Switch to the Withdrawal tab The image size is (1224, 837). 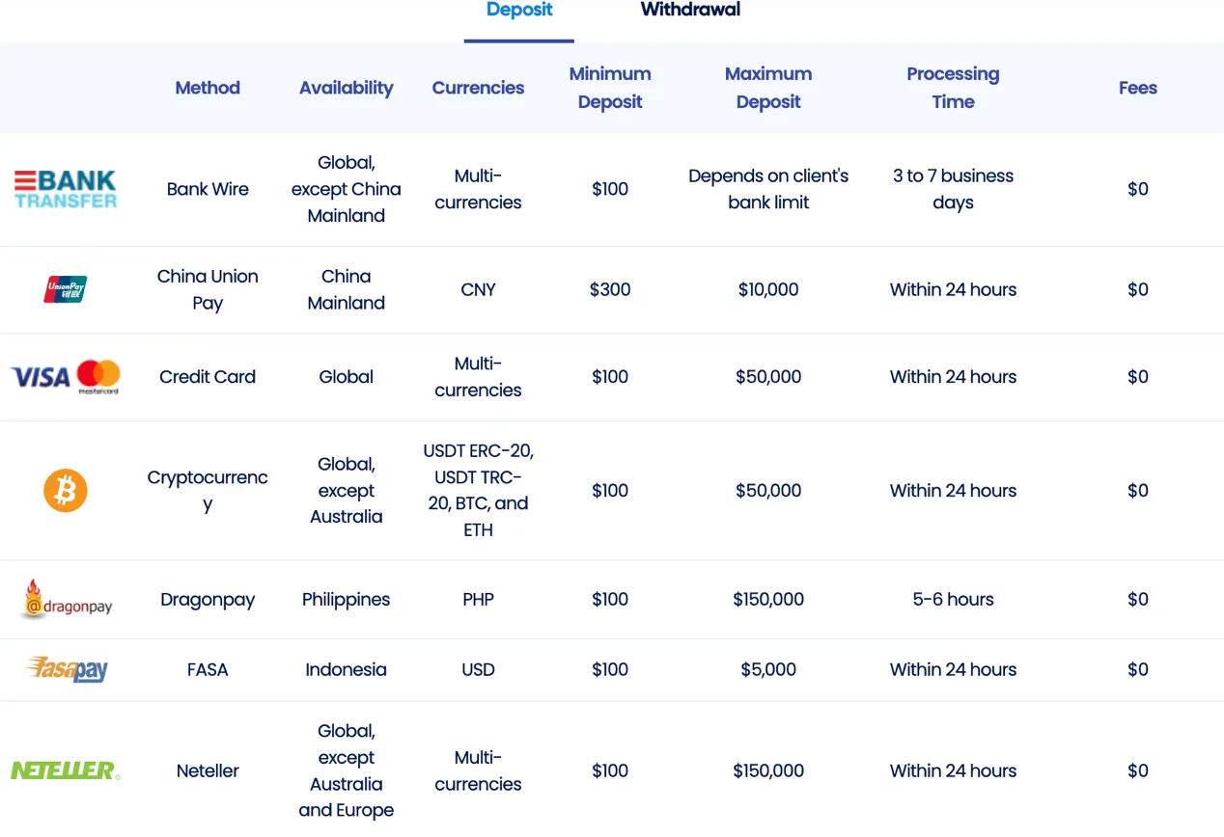(690, 11)
